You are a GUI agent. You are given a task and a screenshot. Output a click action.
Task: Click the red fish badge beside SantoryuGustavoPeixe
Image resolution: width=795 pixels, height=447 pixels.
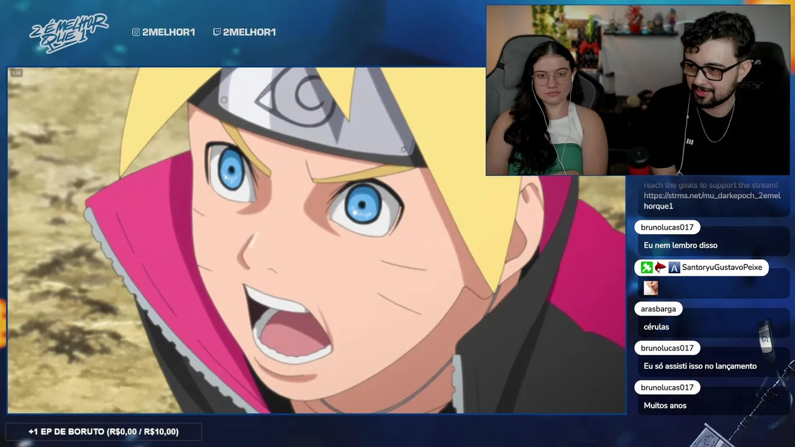(660, 268)
